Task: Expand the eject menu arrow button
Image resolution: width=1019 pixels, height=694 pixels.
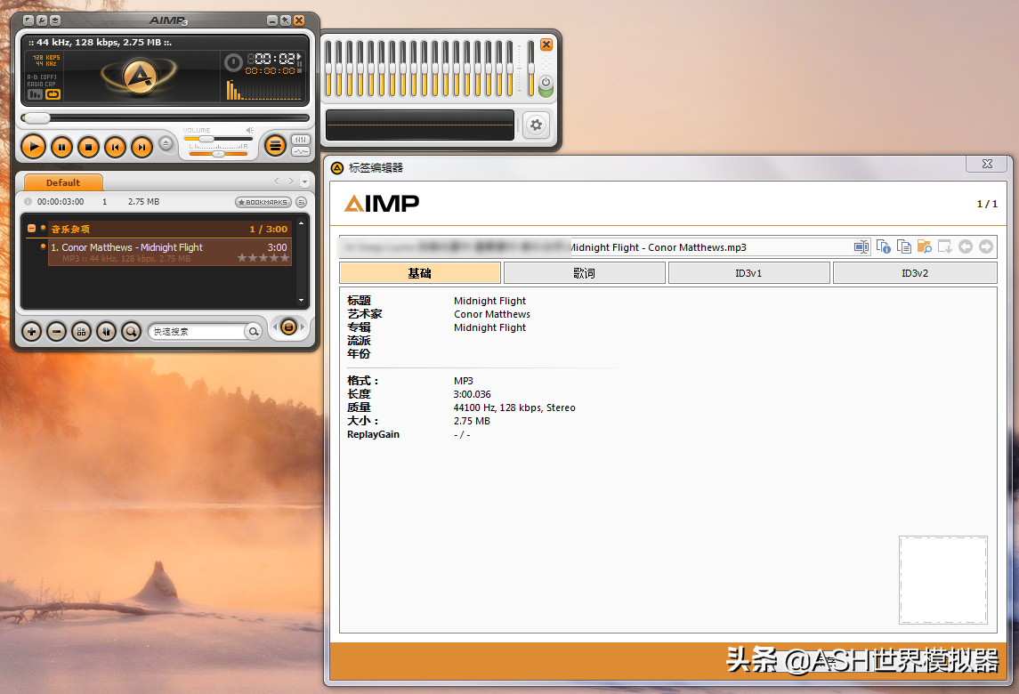Action: (166, 144)
